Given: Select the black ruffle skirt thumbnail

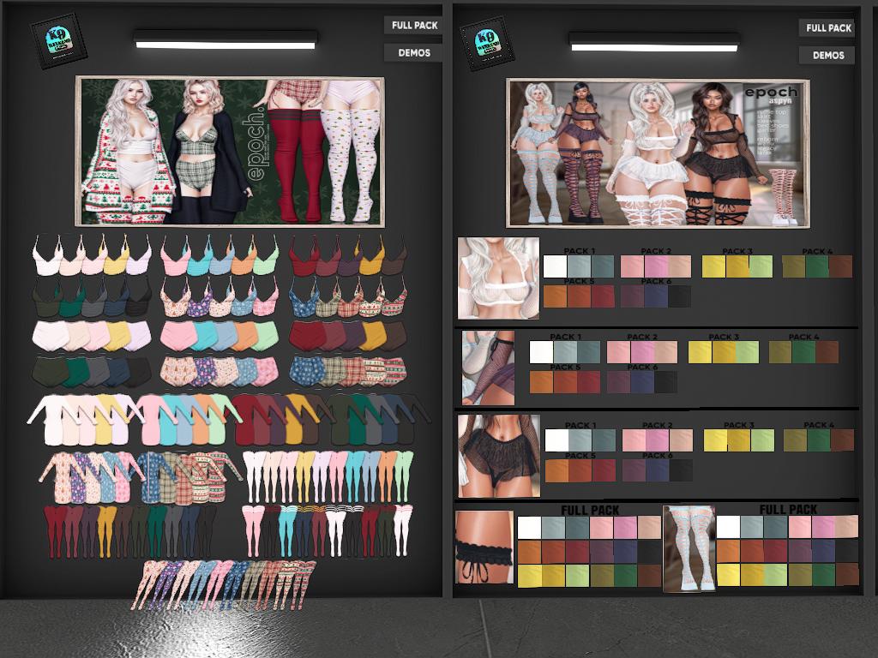Looking at the screenshot, I should coord(498,456).
